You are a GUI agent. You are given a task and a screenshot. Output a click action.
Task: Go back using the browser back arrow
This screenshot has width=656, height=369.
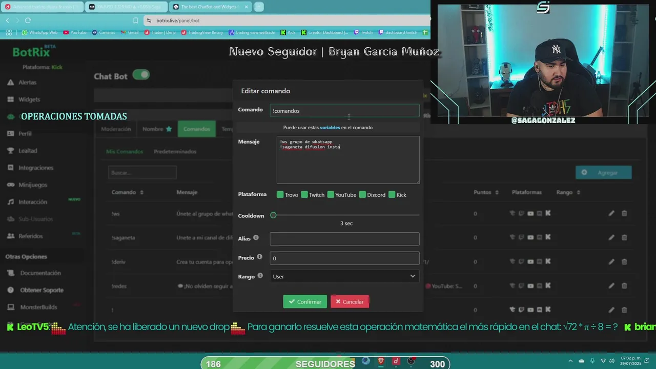point(7,20)
